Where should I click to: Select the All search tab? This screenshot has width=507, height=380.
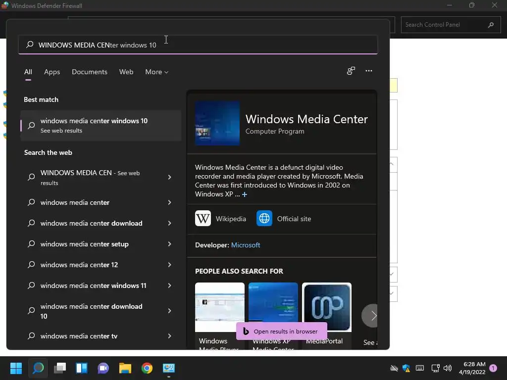[x=28, y=72]
